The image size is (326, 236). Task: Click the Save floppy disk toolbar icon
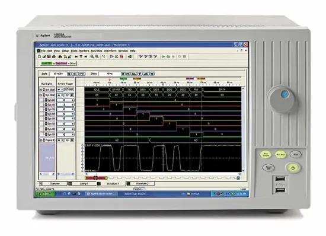[49, 56]
